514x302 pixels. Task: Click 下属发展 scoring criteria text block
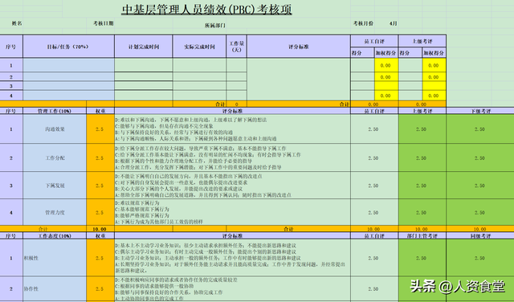(232, 186)
